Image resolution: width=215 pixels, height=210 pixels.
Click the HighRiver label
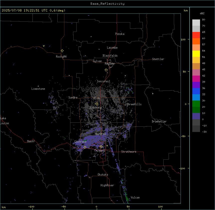(x=107, y=185)
